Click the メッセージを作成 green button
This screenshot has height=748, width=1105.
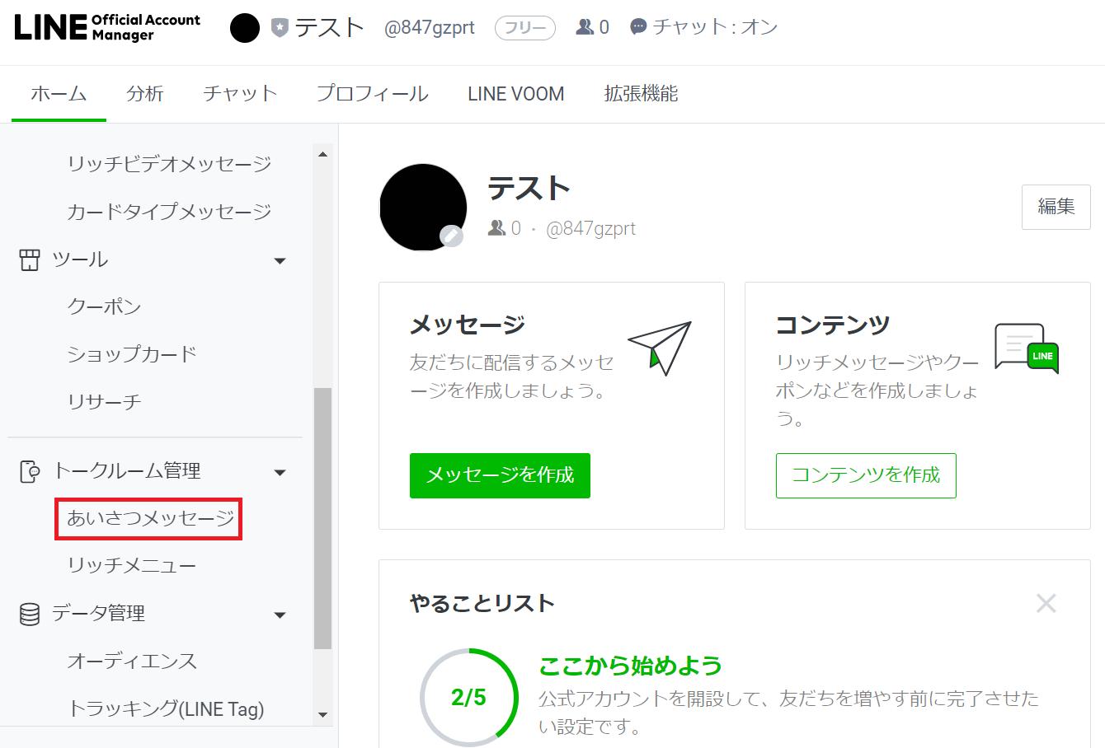(x=500, y=475)
